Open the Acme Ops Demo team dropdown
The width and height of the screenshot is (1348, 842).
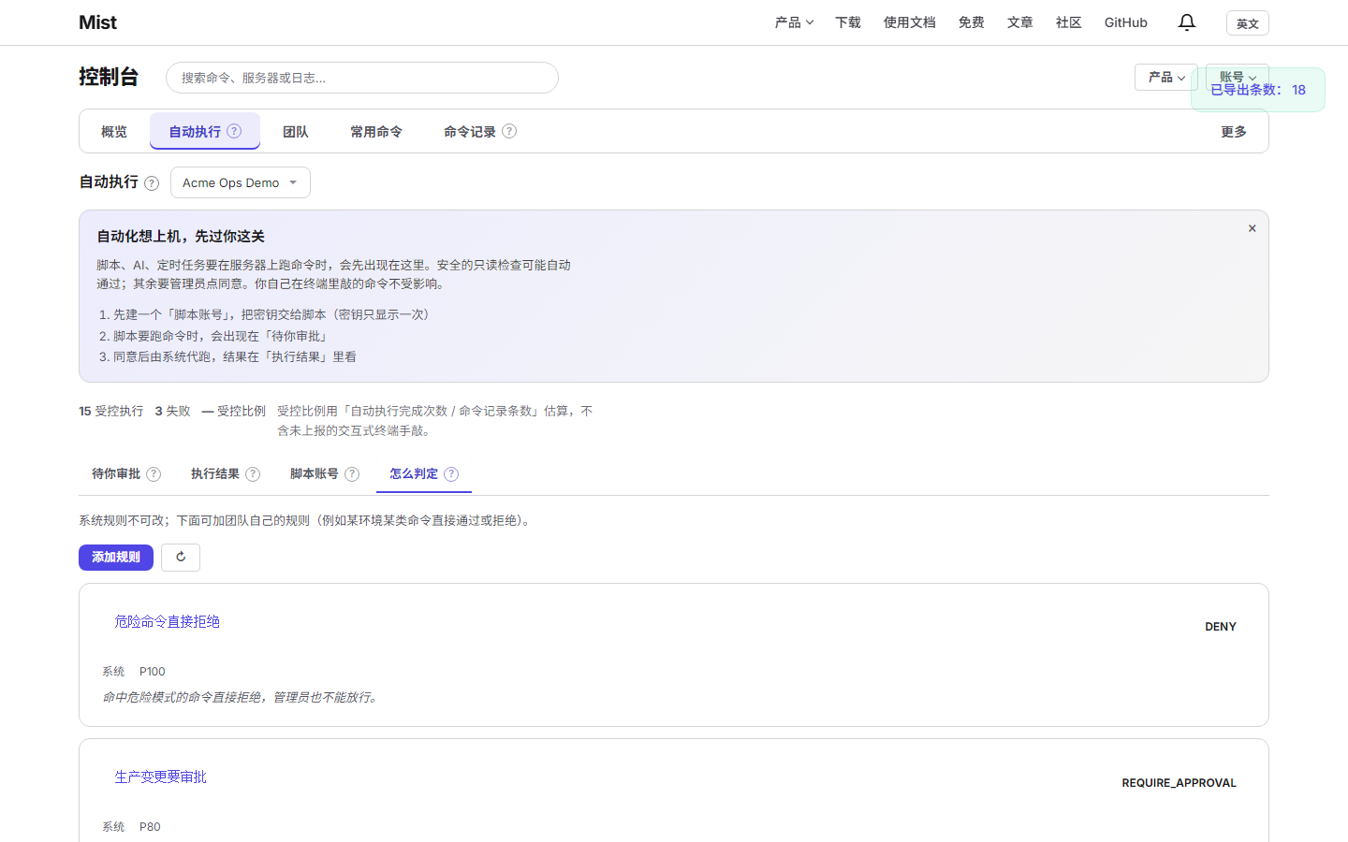241,182
